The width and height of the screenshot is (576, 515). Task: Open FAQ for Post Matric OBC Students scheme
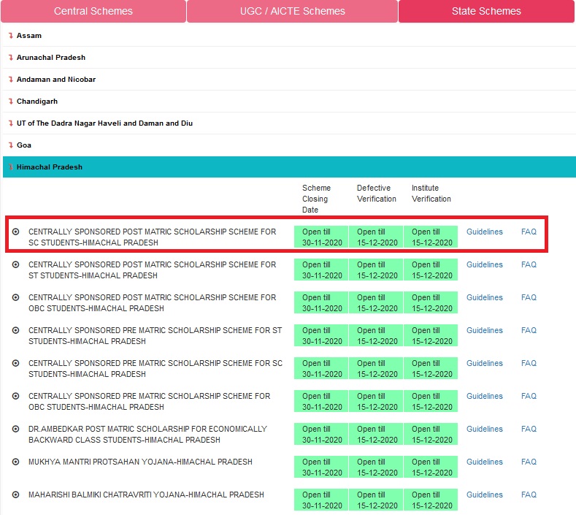tap(529, 297)
